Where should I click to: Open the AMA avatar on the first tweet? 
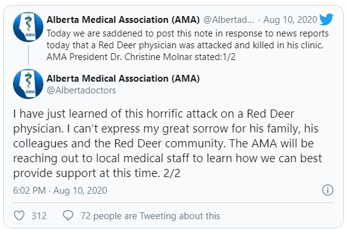point(28,27)
